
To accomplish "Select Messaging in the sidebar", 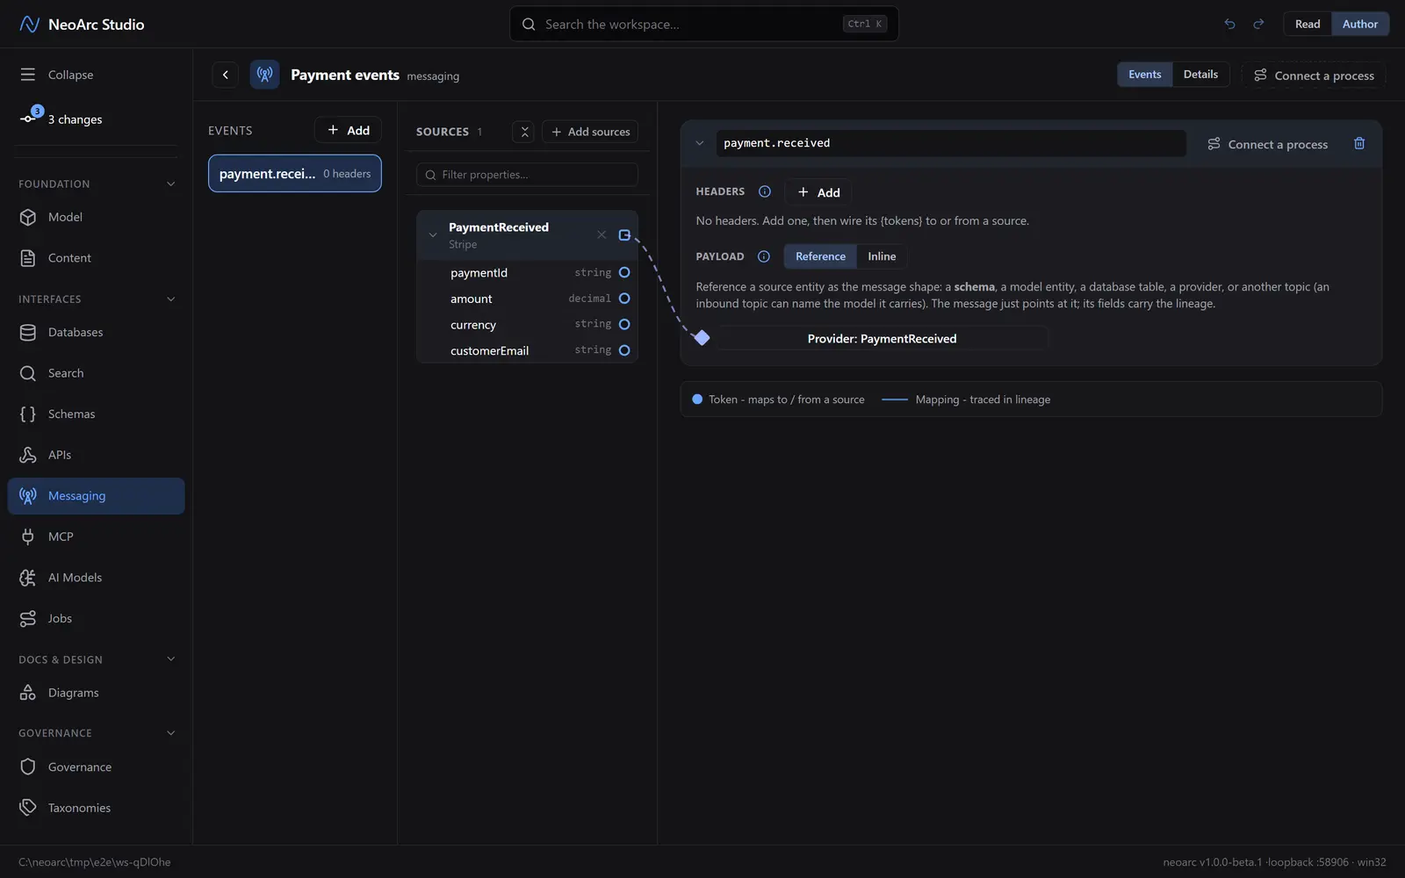I will [x=96, y=496].
